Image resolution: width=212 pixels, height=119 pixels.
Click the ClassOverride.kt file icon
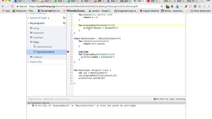tap(34, 52)
